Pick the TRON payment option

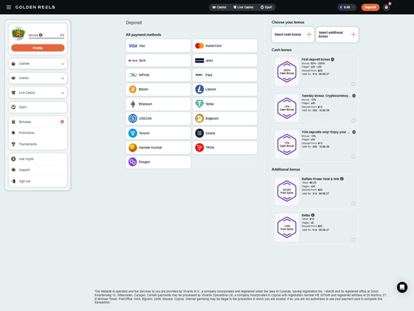[225, 148]
